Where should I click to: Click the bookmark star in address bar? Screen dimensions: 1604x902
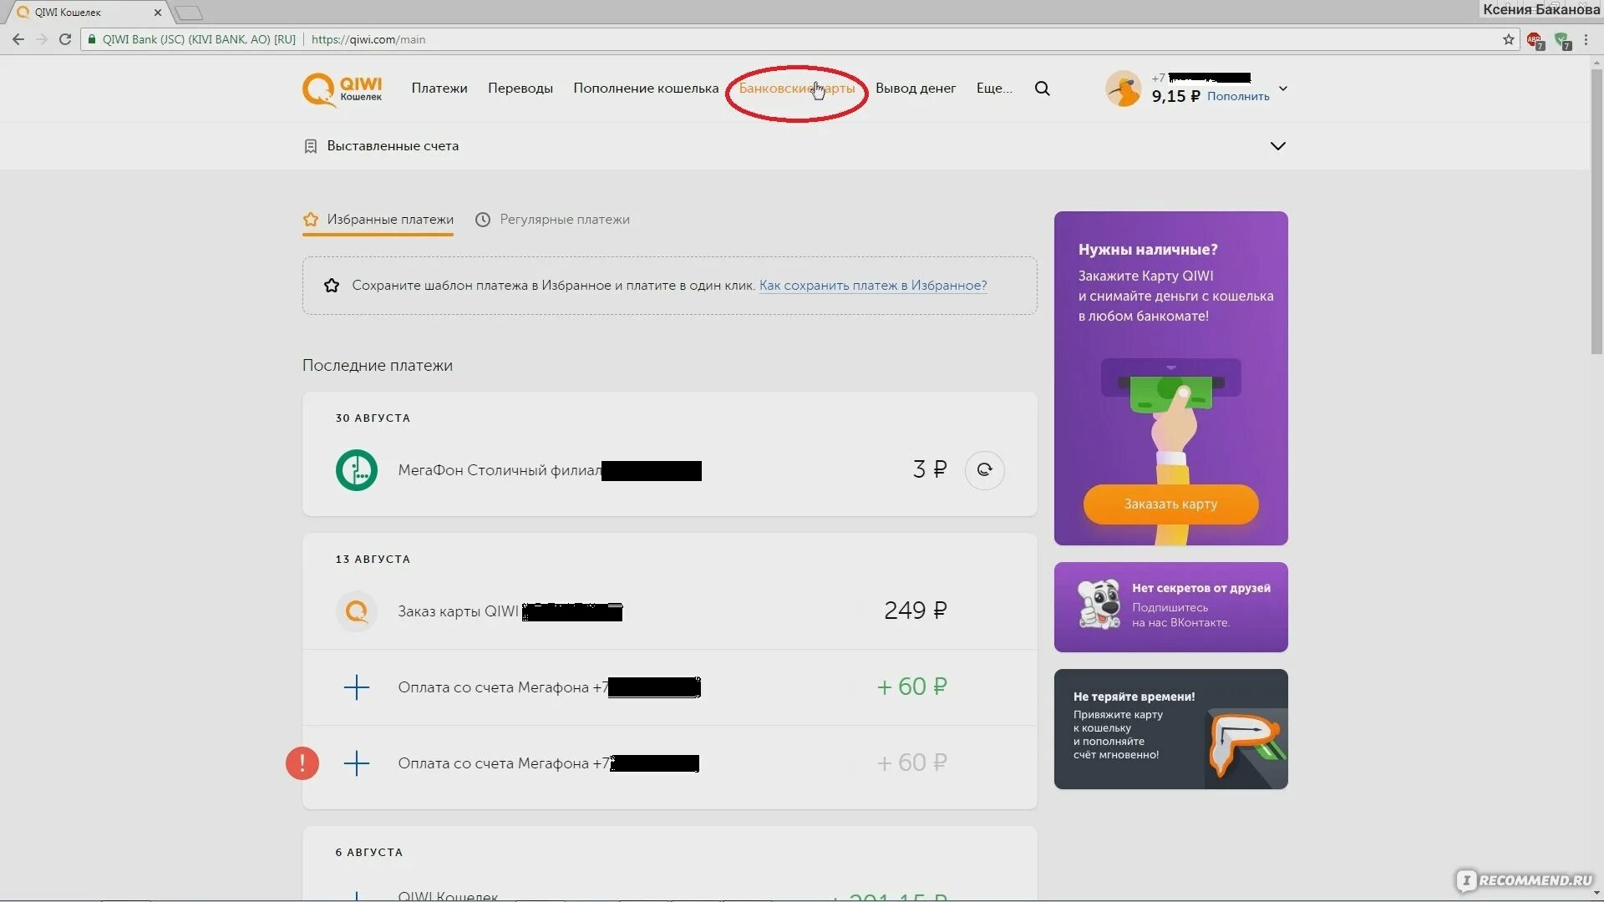1508,39
